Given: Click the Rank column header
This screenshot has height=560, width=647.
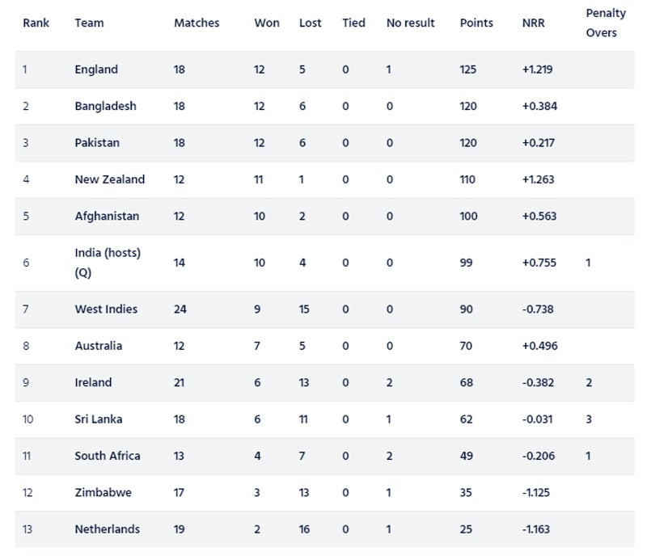Looking at the screenshot, I should [x=36, y=23].
